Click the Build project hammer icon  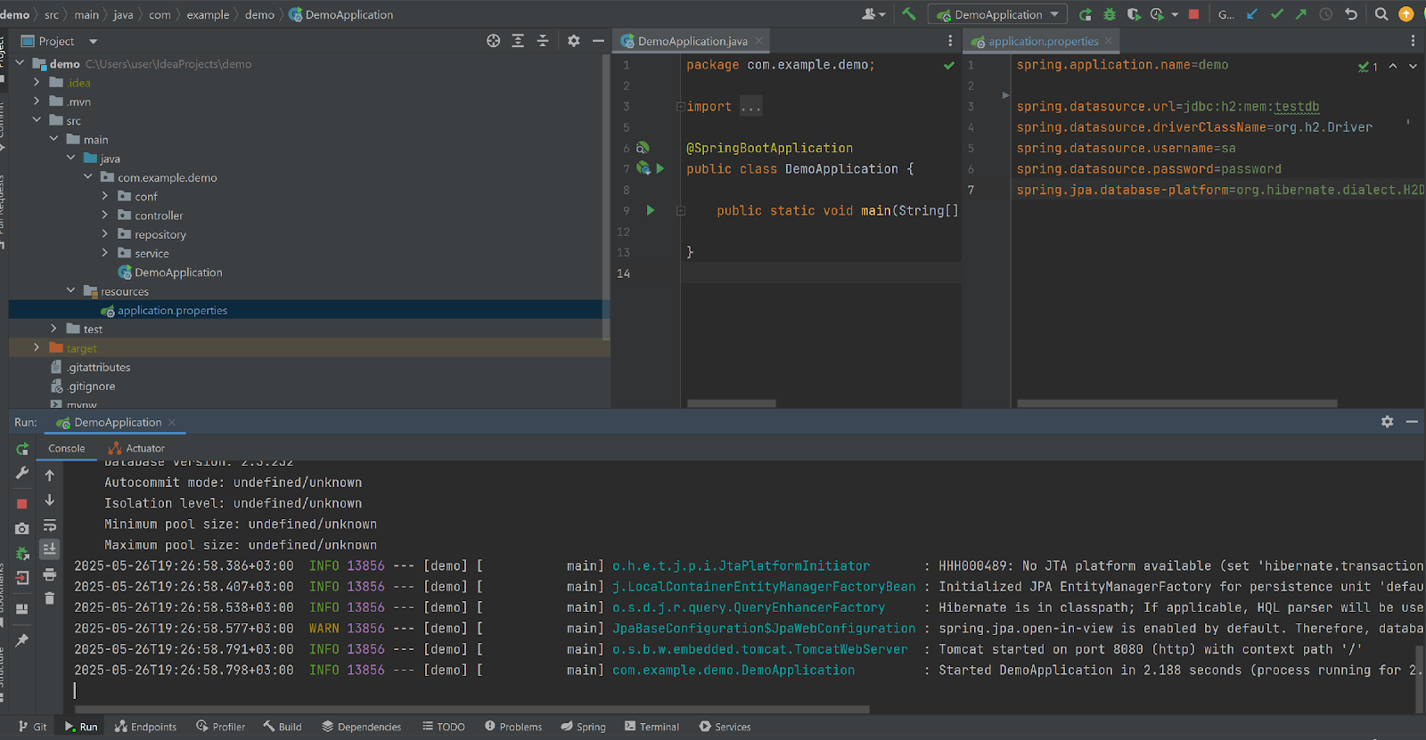click(908, 14)
